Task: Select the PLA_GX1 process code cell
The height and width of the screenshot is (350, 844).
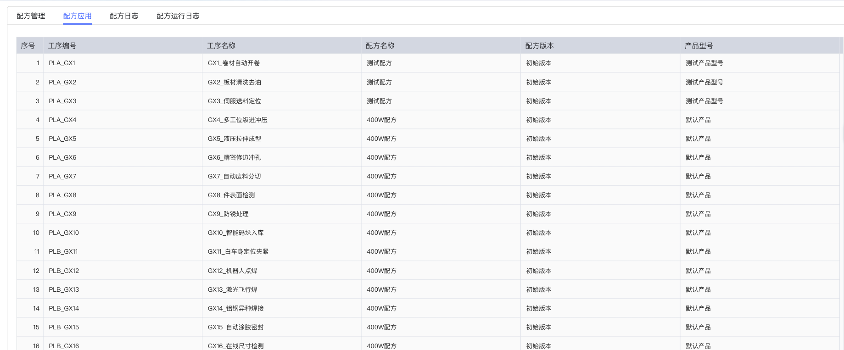Action: click(x=62, y=63)
